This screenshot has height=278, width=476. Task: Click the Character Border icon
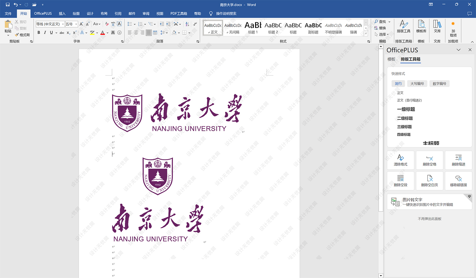119,24
